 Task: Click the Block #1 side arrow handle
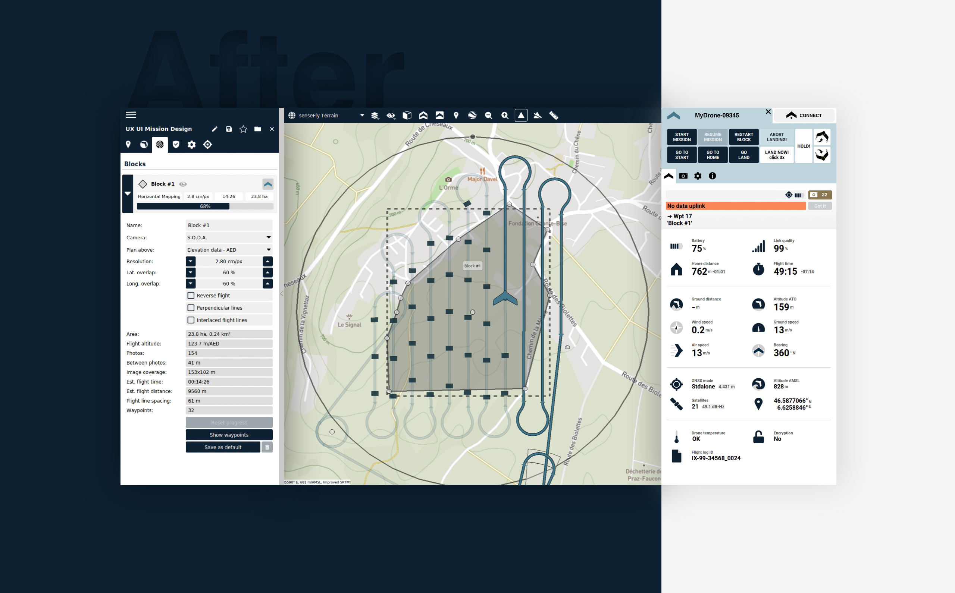[128, 194]
